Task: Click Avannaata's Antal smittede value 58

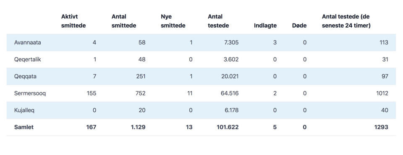Action: click(142, 43)
